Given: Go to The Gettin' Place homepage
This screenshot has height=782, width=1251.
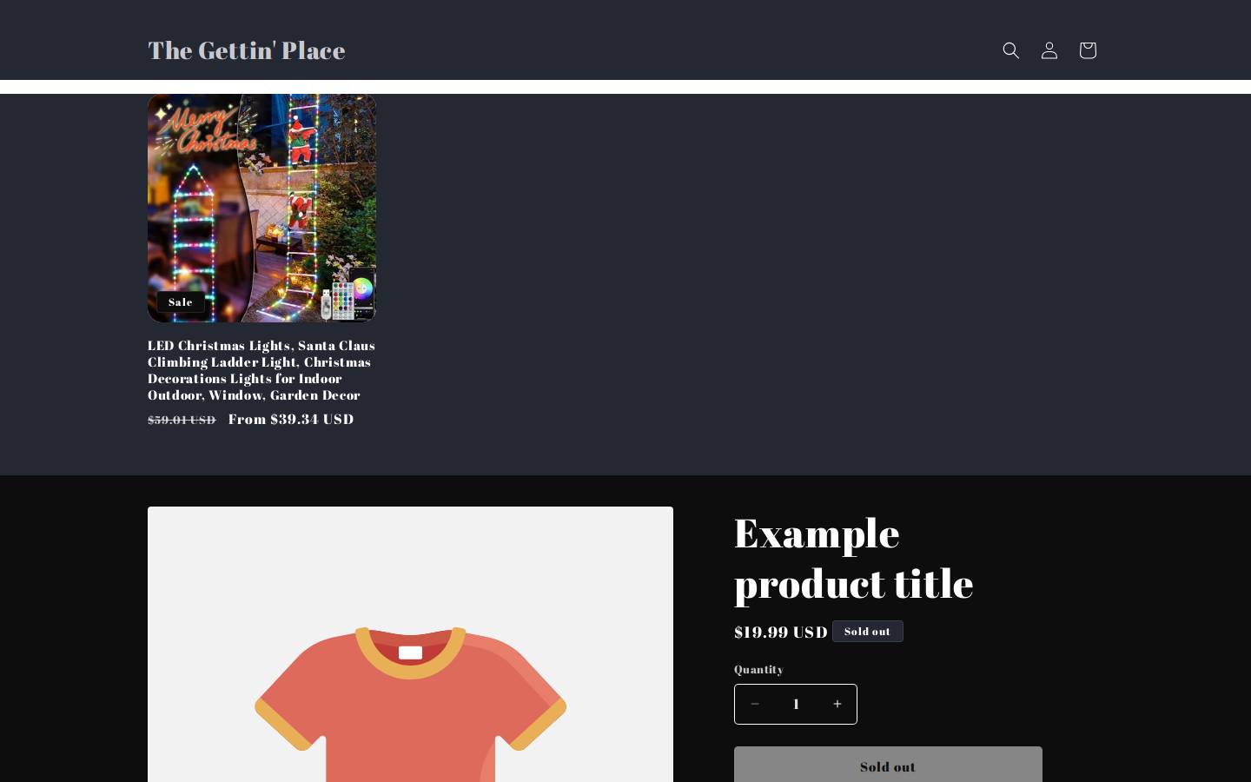Looking at the screenshot, I should [x=247, y=50].
